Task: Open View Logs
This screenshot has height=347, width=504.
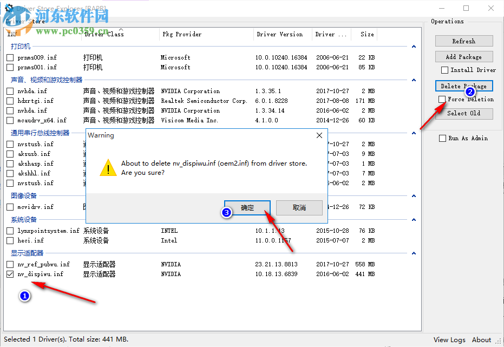Action: 449,339
